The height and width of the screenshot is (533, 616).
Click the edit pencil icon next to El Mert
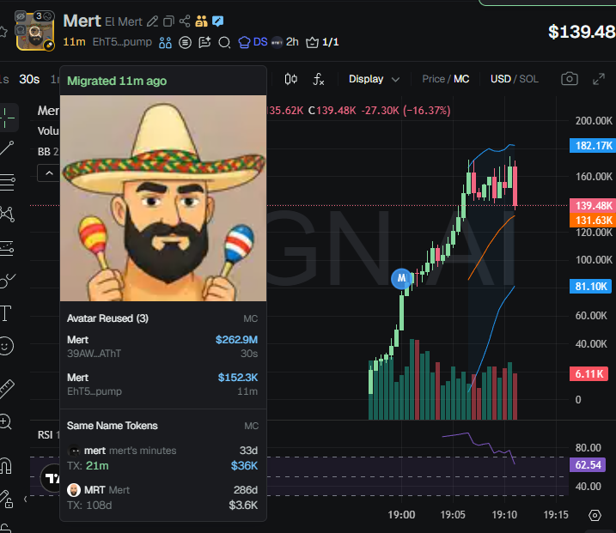click(152, 21)
